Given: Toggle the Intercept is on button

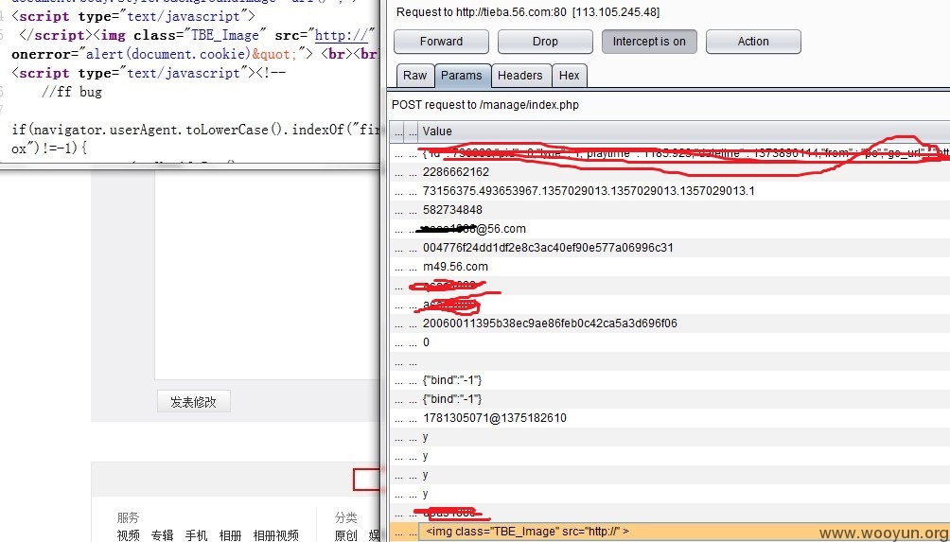Looking at the screenshot, I should point(649,42).
